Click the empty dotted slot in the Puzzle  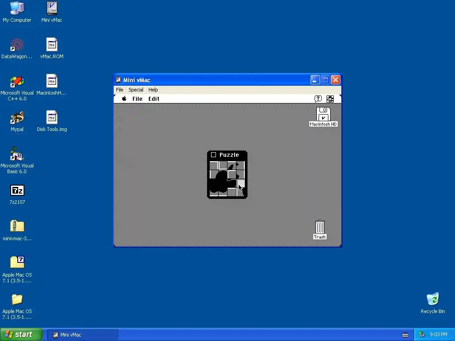coord(241,183)
